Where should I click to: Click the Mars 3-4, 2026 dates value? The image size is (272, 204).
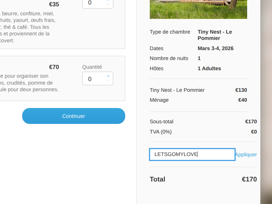(x=215, y=48)
